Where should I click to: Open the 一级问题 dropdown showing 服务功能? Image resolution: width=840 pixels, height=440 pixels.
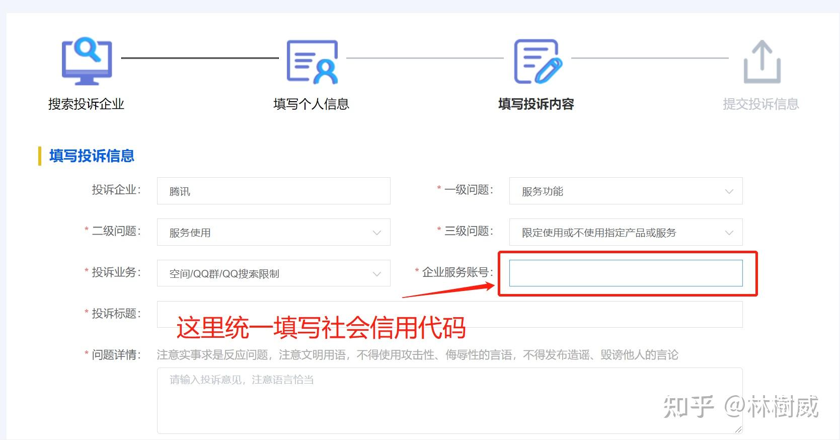click(x=626, y=191)
